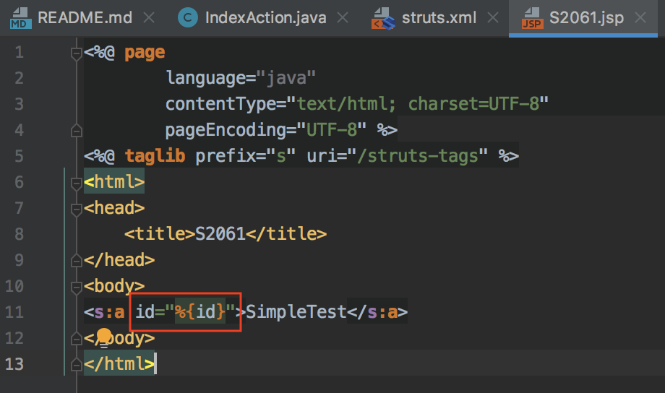Click the Markdown file icon on README.md tab
665x393 pixels.
[x=20, y=18]
